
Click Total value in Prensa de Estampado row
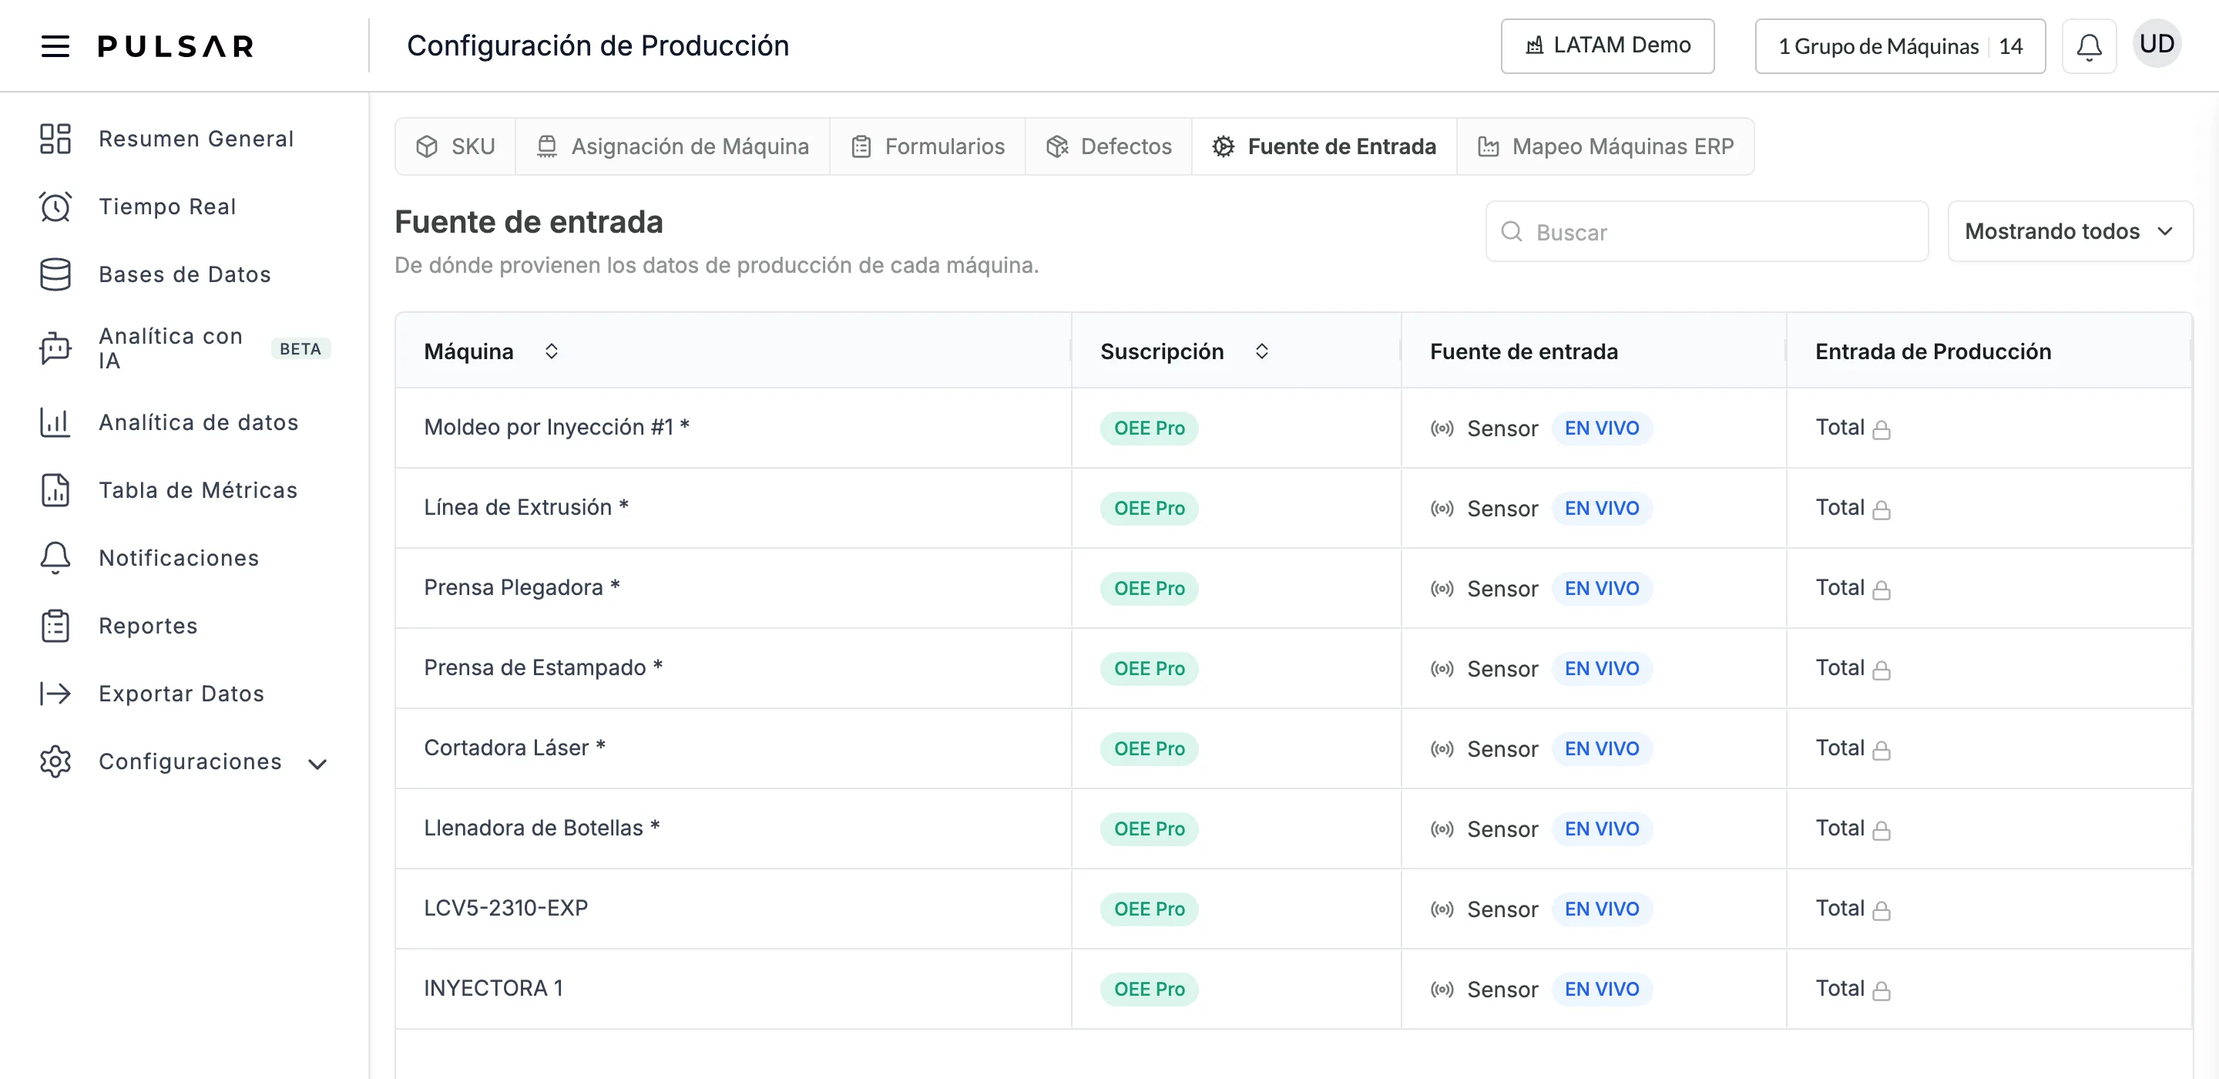[1840, 668]
